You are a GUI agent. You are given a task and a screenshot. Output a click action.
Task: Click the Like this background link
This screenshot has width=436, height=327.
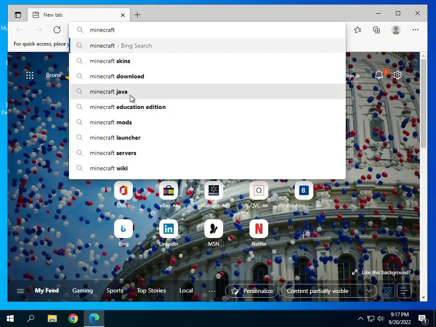click(x=381, y=272)
